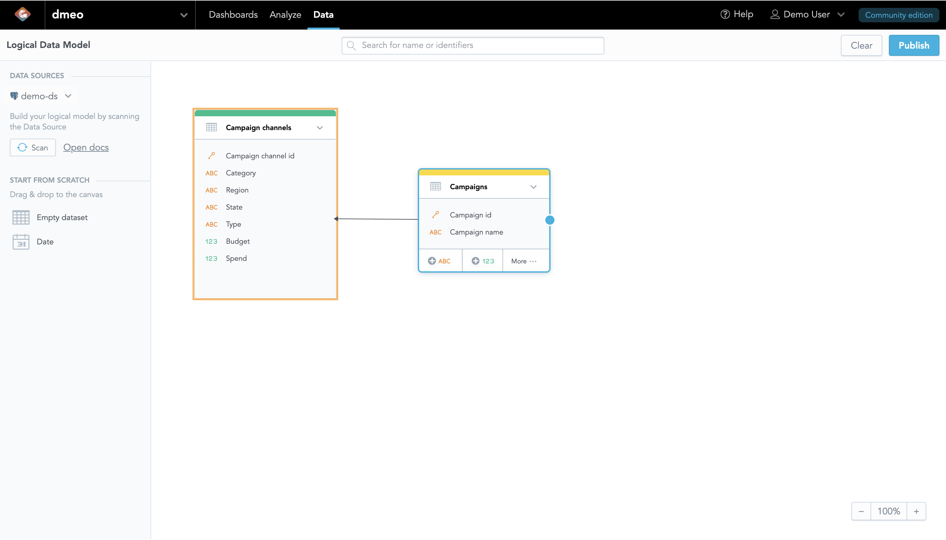Viewport: 946px width, 540px height.
Task: Follow the Open docs link
Action: pos(86,147)
